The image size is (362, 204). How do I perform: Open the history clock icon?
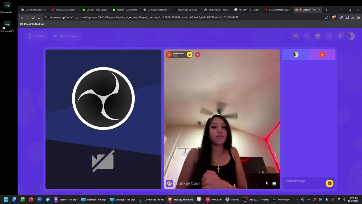[x=329, y=36]
